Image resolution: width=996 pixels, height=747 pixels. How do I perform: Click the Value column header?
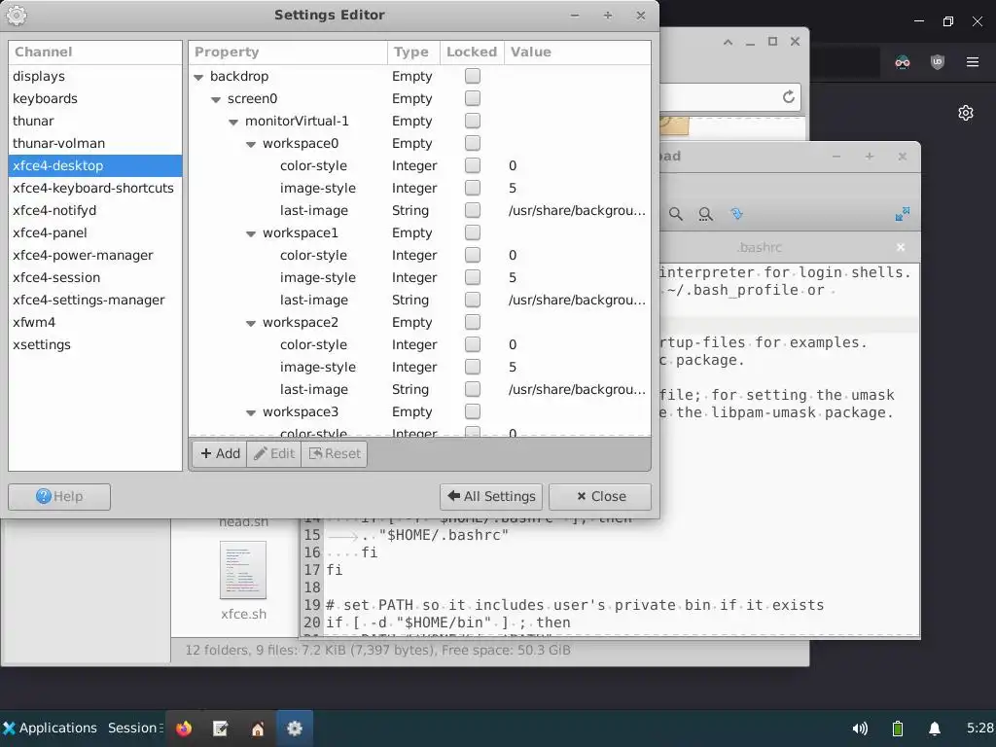point(578,53)
